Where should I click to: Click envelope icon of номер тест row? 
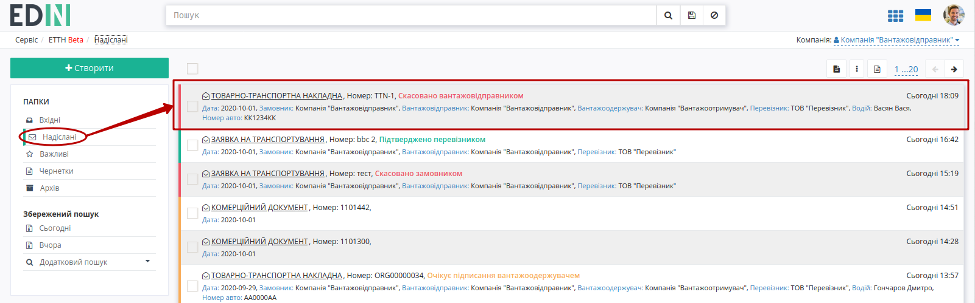click(x=206, y=174)
